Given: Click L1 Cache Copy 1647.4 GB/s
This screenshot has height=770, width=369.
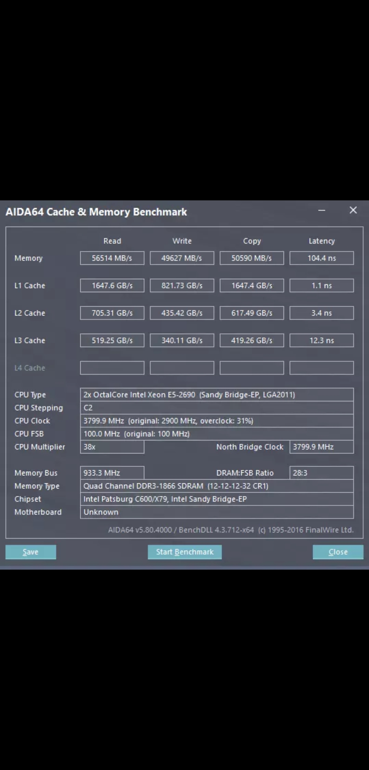Looking at the screenshot, I should (x=252, y=285).
